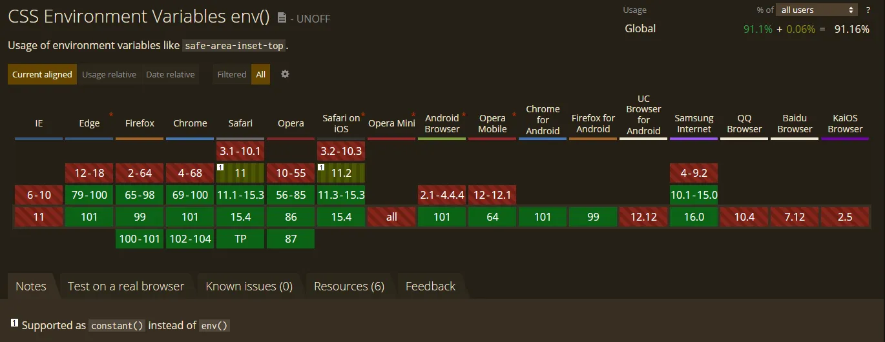This screenshot has height=342, width=885.
Task: Select the iOS Safari 3.2-10.3 cell
Action: (341, 151)
